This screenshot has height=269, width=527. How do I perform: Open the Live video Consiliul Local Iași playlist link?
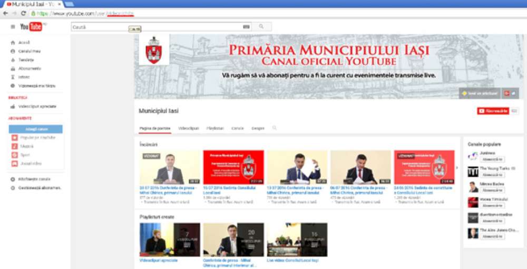click(x=292, y=260)
